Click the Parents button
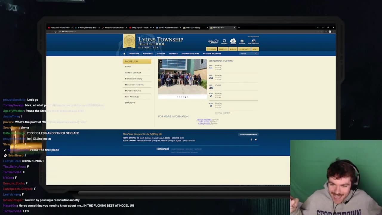382x215 pixels. pyautogui.click(x=223, y=49)
